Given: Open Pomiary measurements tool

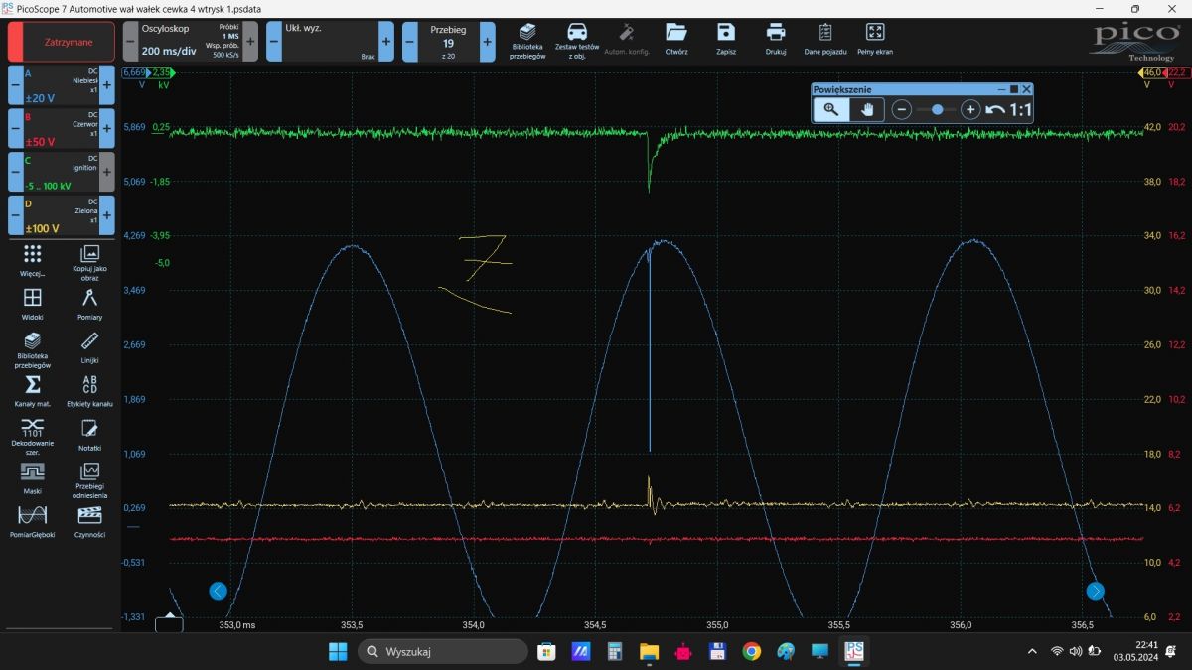Looking at the screenshot, I should pos(89,304).
